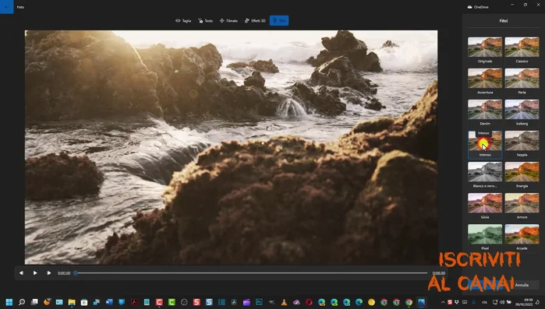This screenshot has width=545, height=309.
Task: Click the video preview image
Action: (x=231, y=147)
